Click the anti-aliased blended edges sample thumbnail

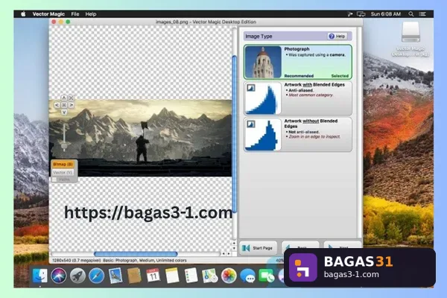coord(263,98)
